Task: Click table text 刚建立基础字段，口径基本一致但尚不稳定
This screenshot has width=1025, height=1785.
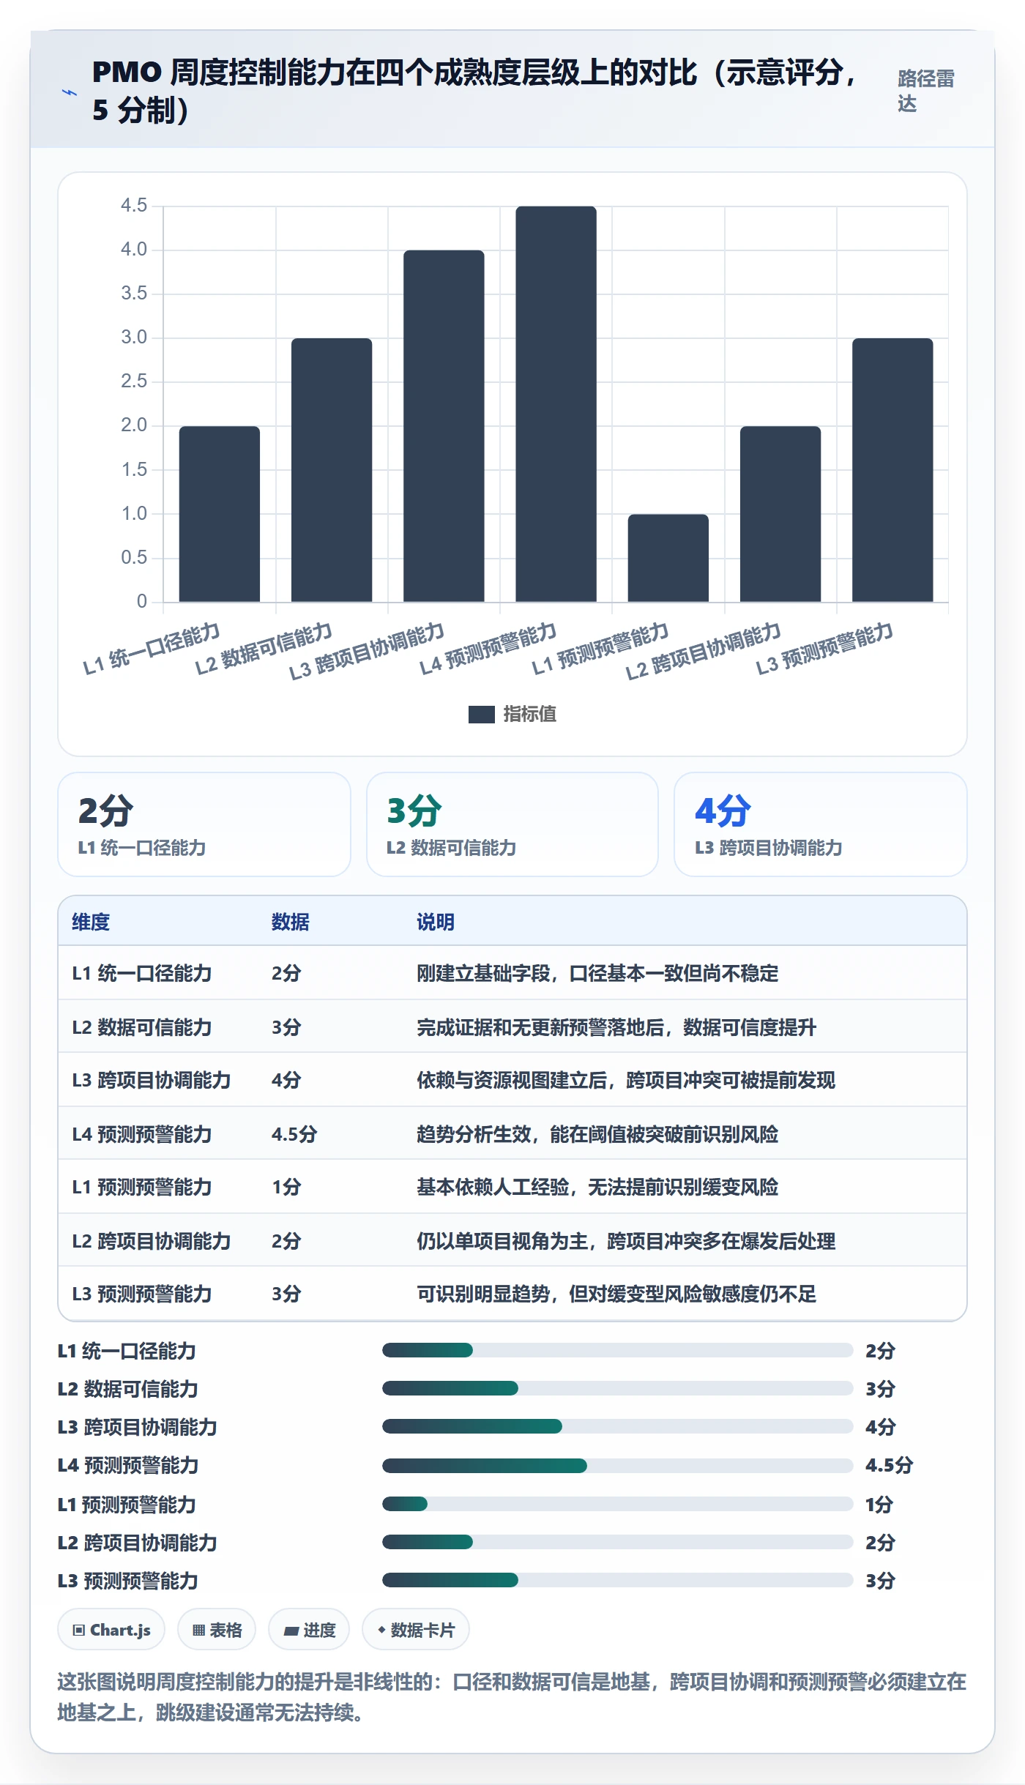Action: [x=597, y=973]
